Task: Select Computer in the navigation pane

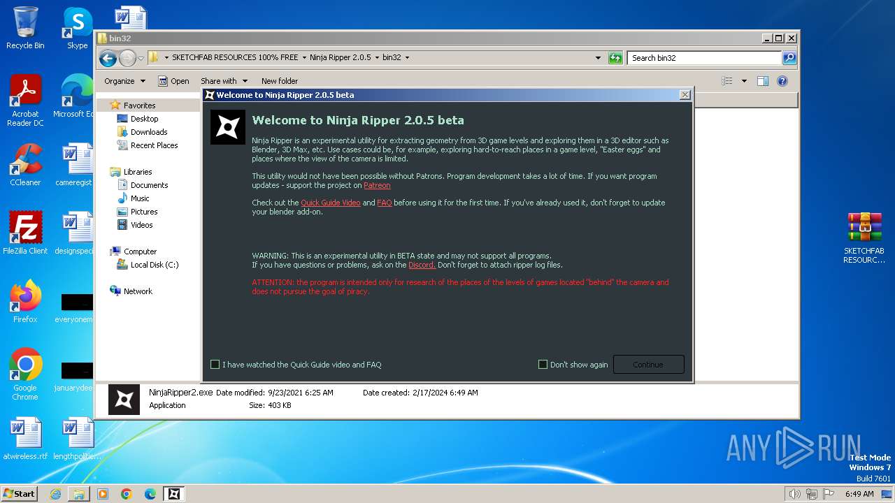Action: click(x=140, y=251)
